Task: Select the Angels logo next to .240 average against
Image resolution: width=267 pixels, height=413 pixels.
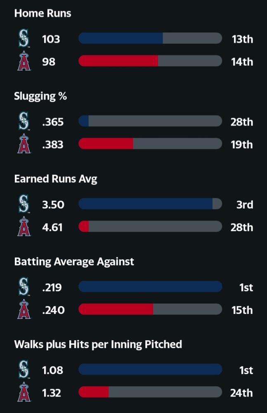Action: coord(24,309)
